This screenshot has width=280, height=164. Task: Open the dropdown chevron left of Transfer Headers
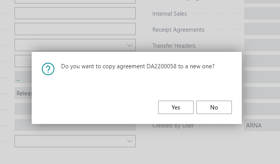pos(129,46)
